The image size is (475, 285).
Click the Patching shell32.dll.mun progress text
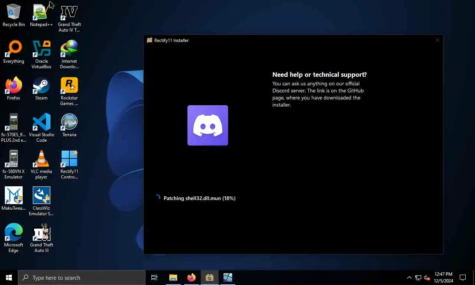click(x=200, y=198)
